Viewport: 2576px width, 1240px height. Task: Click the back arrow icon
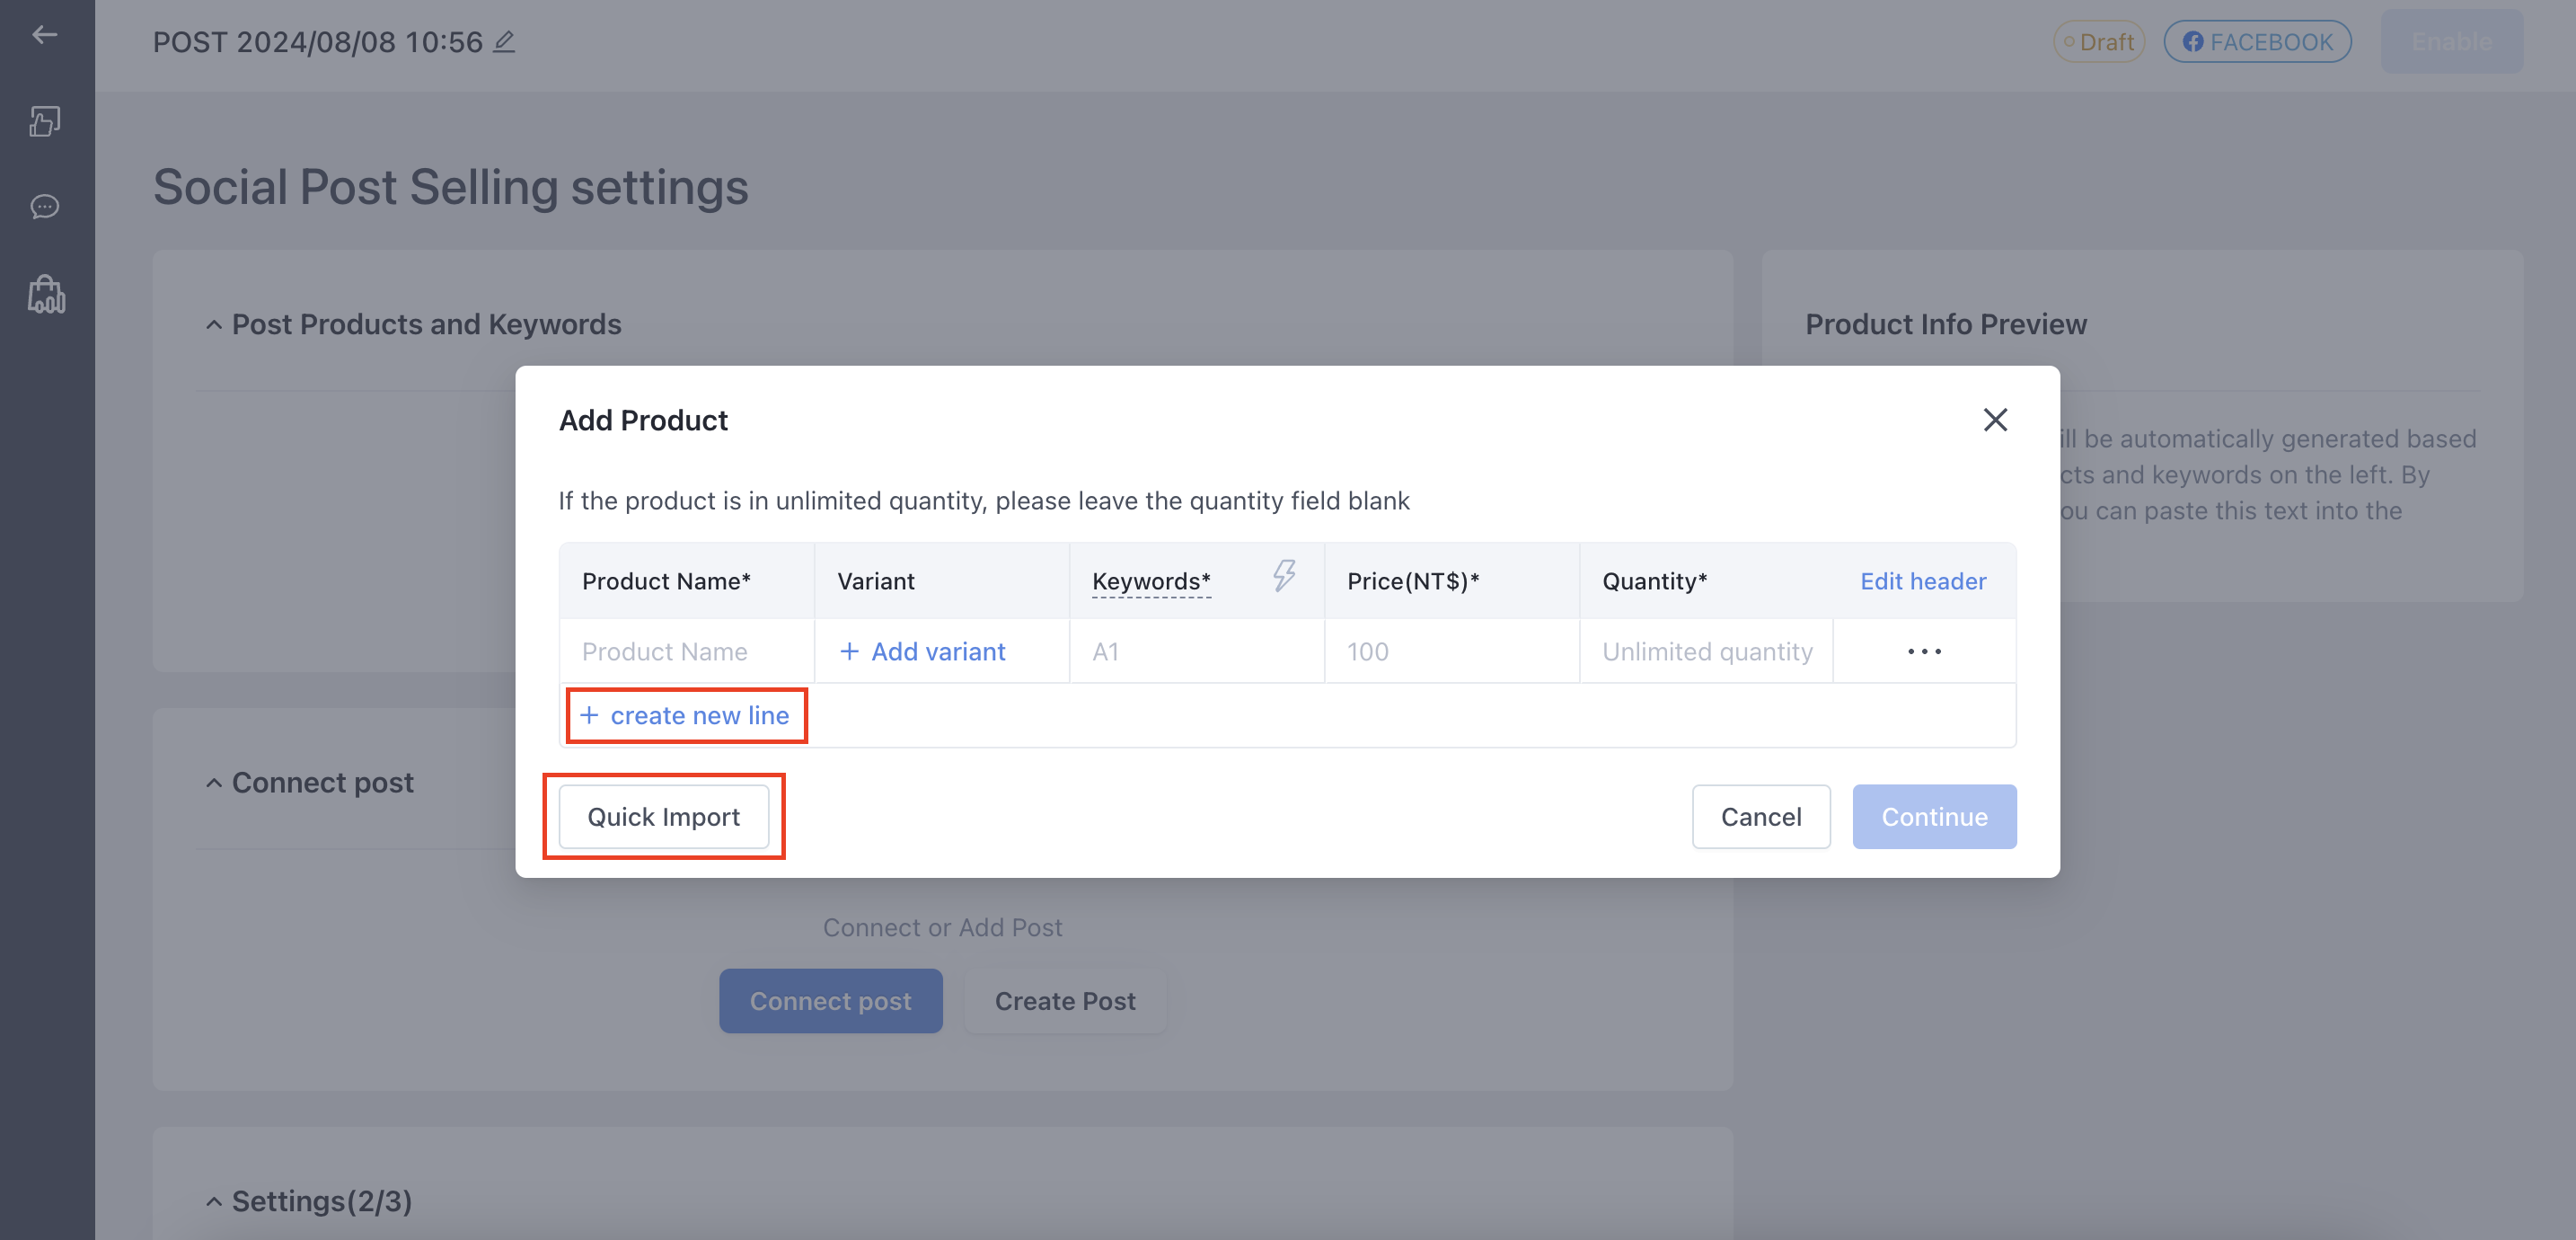click(44, 35)
